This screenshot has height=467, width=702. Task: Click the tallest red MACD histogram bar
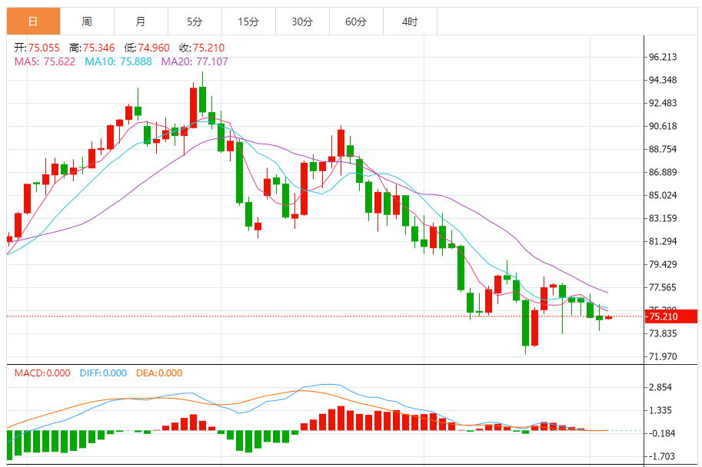[x=341, y=419]
